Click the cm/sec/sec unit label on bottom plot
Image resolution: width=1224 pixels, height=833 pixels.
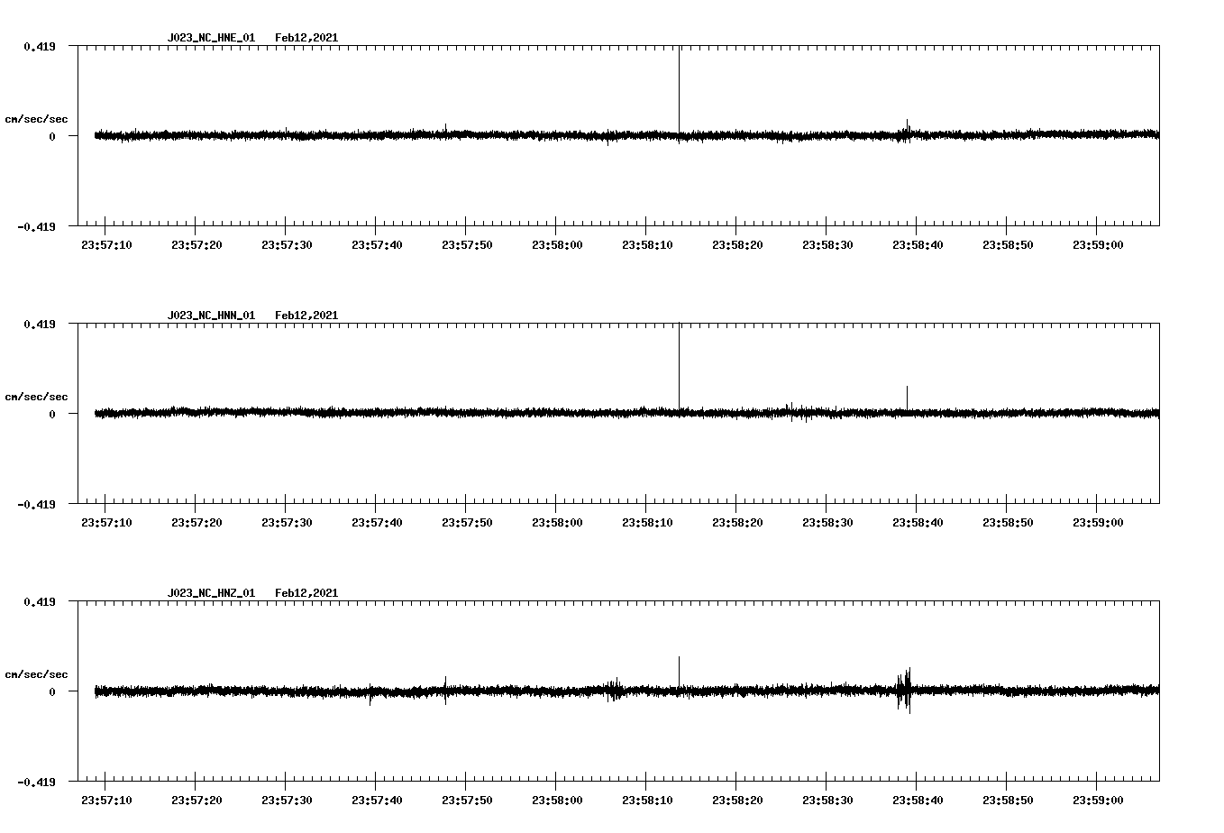point(36,673)
